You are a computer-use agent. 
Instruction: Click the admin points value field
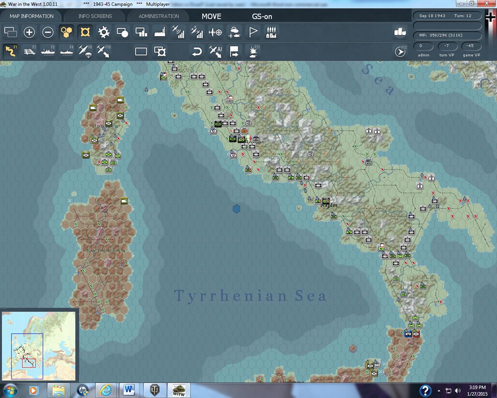tap(423, 46)
